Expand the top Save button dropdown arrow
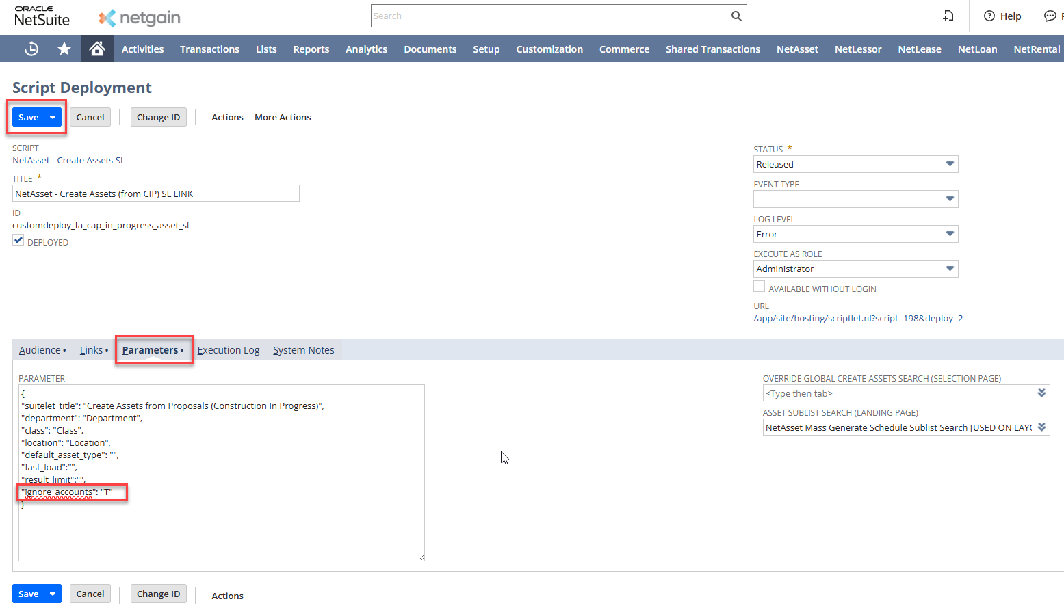This screenshot has height=610, width=1064. click(53, 117)
